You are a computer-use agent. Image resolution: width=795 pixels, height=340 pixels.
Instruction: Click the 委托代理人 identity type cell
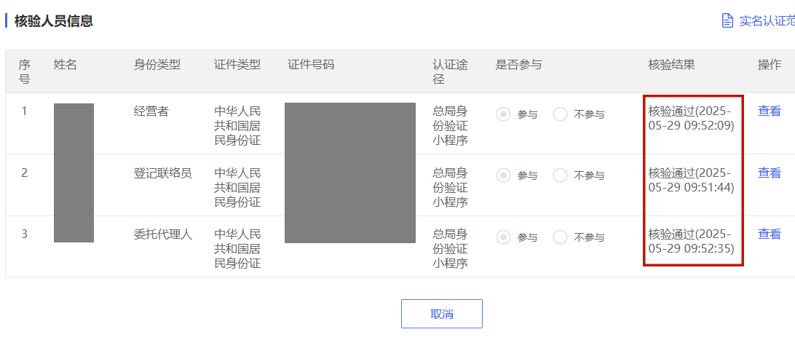[x=163, y=234]
